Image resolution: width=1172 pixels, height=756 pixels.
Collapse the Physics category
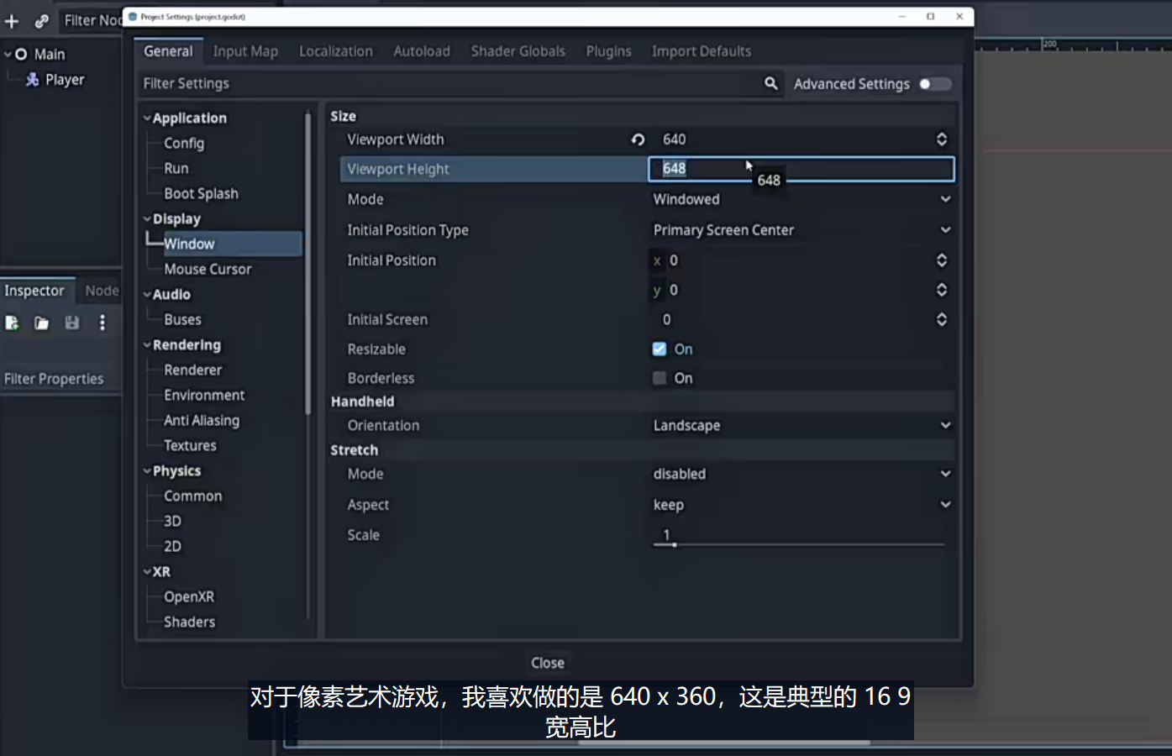coord(147,471)
